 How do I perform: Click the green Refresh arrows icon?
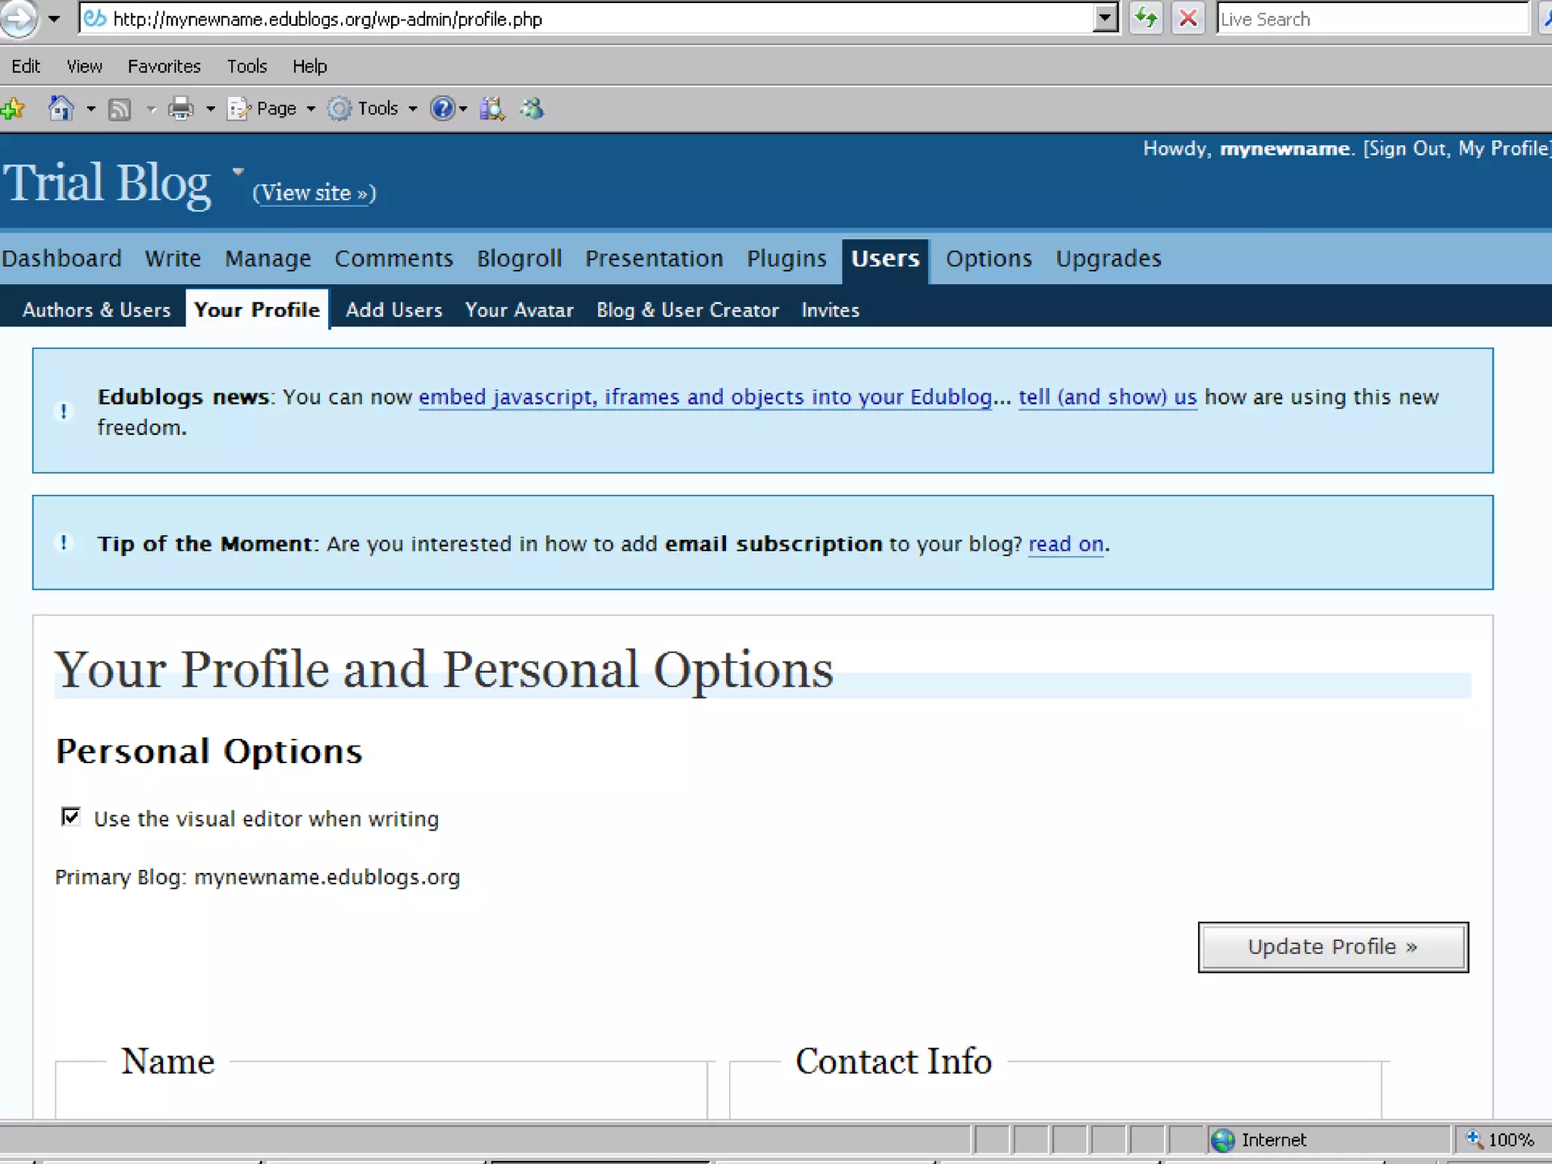(x=1146, y=18)
